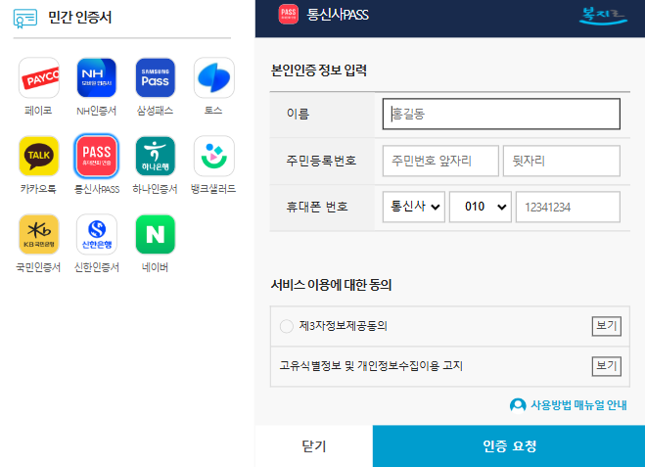Screen dimensions: 645x467
Task: Click the 페이코 label text
Action: click(x=38, y=111)
